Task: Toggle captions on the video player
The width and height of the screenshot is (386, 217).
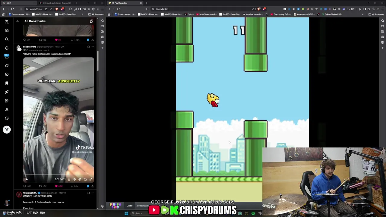Action: click(69, 179)
